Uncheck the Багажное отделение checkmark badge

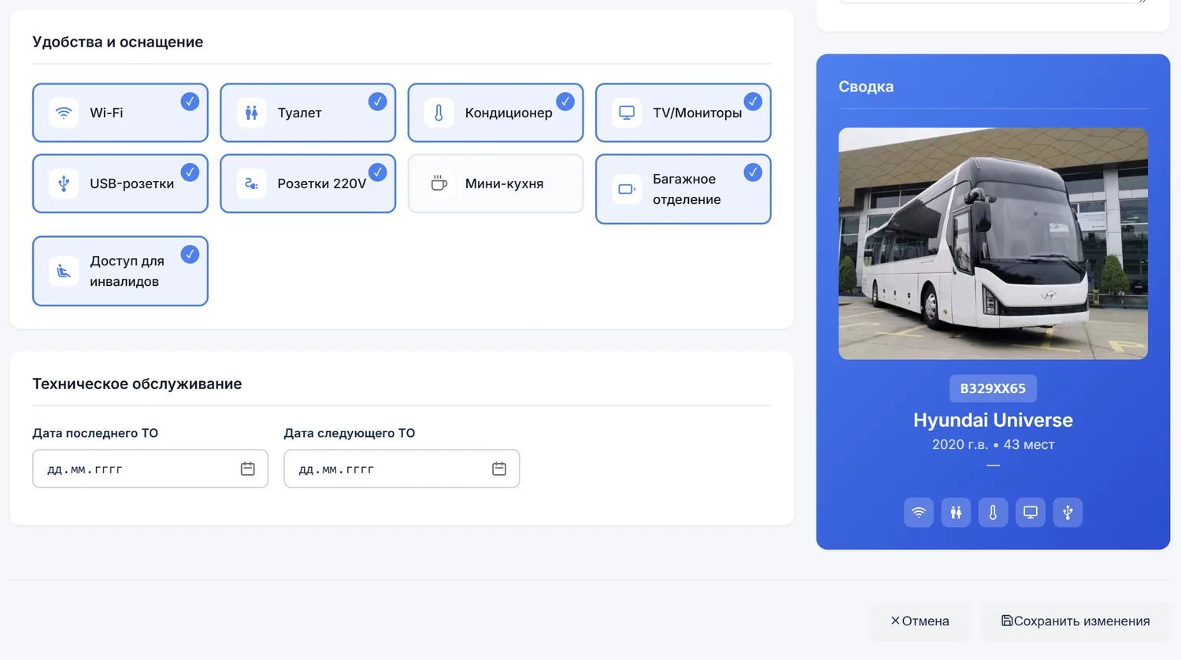click(753, 172)
